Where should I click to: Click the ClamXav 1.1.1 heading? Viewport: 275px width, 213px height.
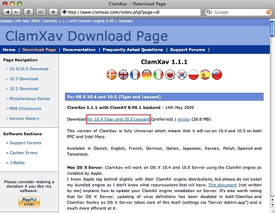point(164,62)
